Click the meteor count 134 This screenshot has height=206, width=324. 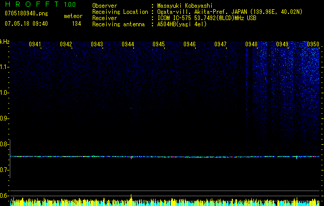pos(76,24)
